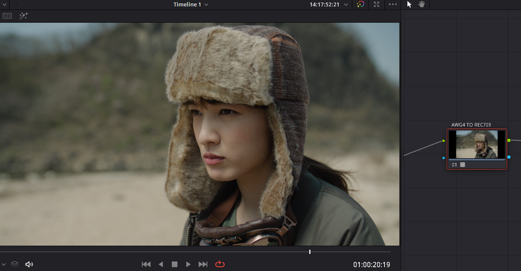Select the pointer selection tool

(x=409, y=4)
